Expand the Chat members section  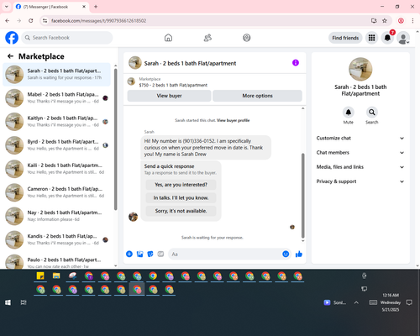360,153
